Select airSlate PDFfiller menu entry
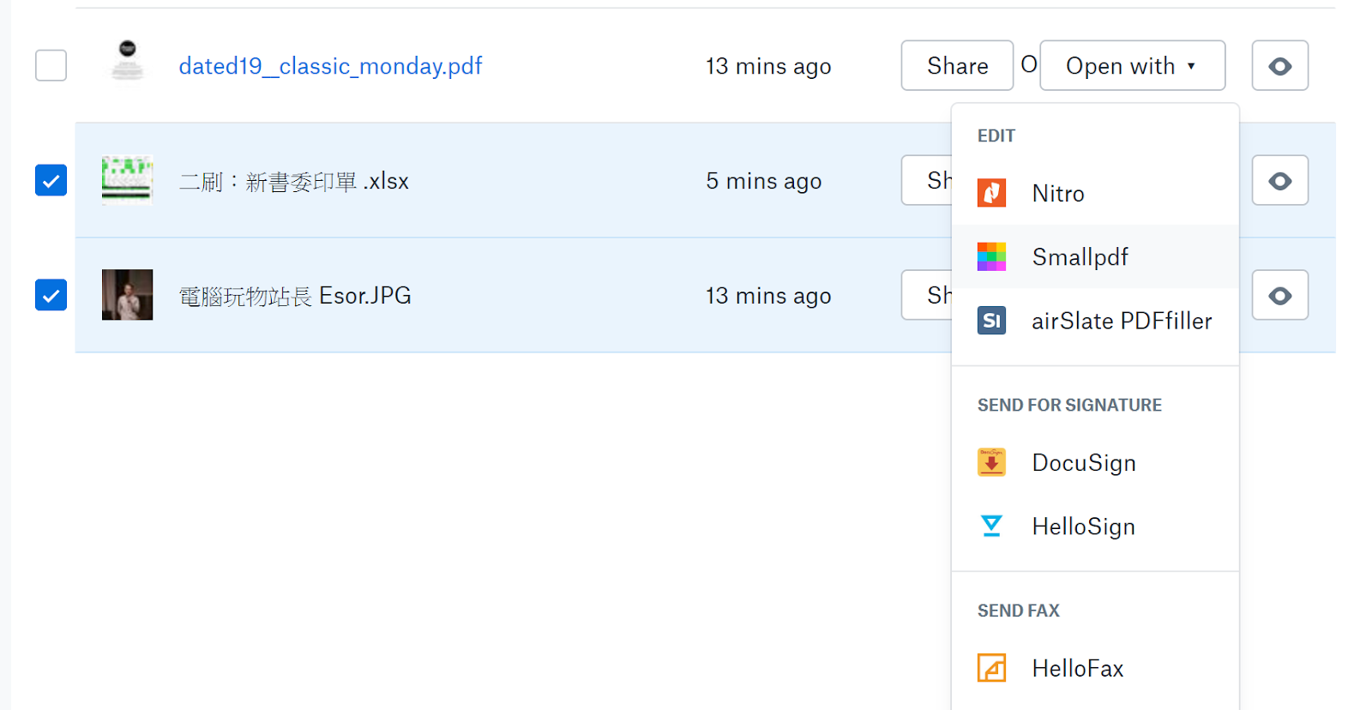Image resolution: width=1372 pixels, height=710 pixels. click(x=1121, y=321)
